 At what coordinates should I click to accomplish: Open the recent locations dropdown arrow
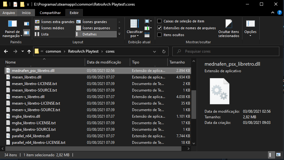pos(23,51)
